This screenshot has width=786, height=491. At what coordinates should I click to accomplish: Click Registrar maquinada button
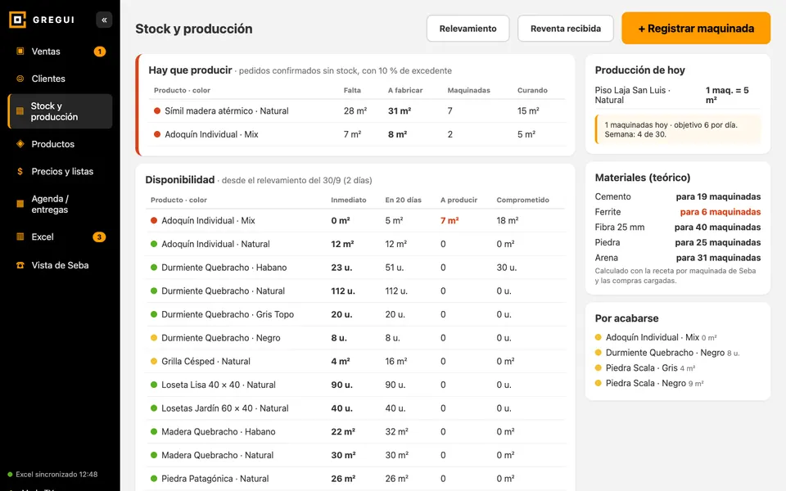click(696, 29)
